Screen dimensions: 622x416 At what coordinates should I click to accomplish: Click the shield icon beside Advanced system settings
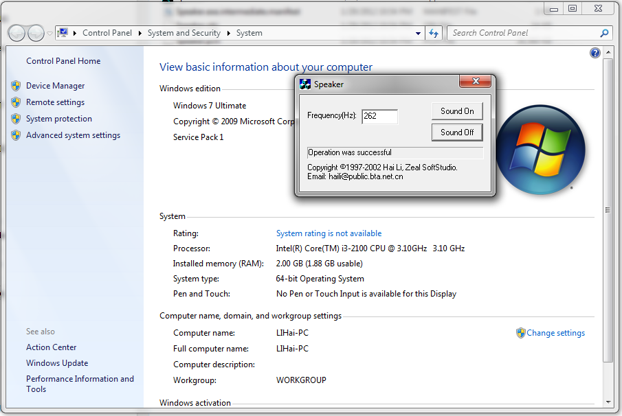point(16,135)
